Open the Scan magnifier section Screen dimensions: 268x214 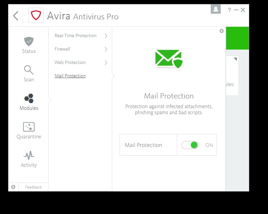click(29, 74)
